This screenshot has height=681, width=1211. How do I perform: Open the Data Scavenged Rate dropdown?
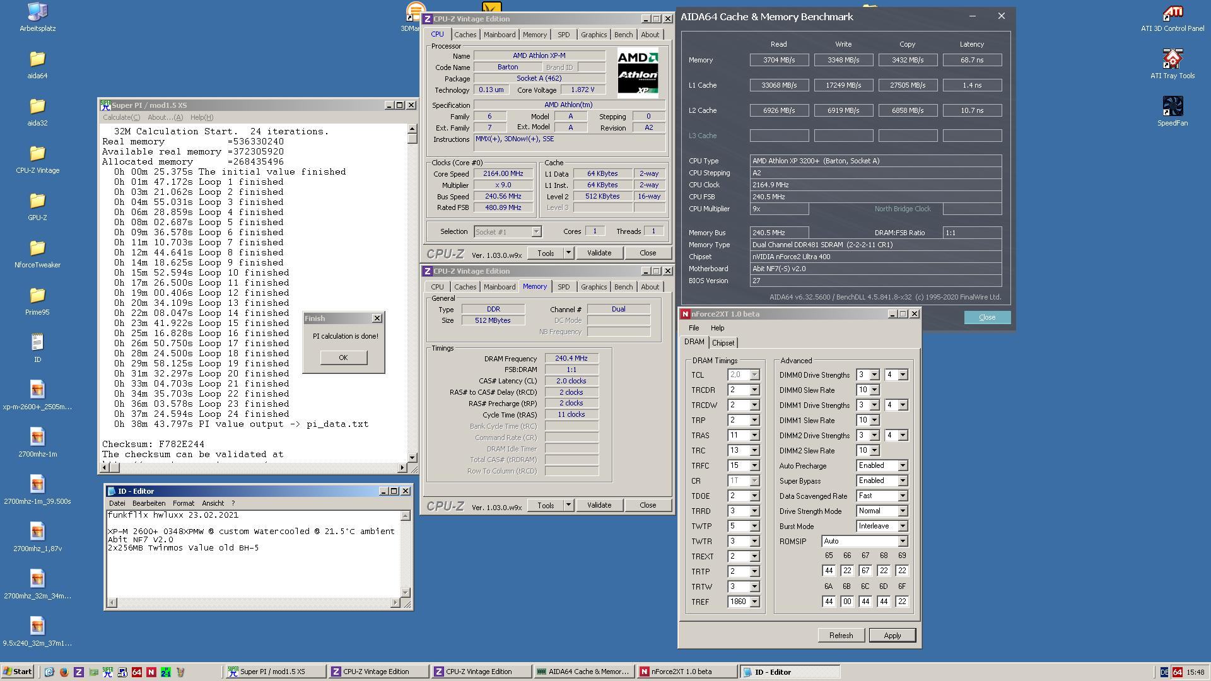coord(903,496)
